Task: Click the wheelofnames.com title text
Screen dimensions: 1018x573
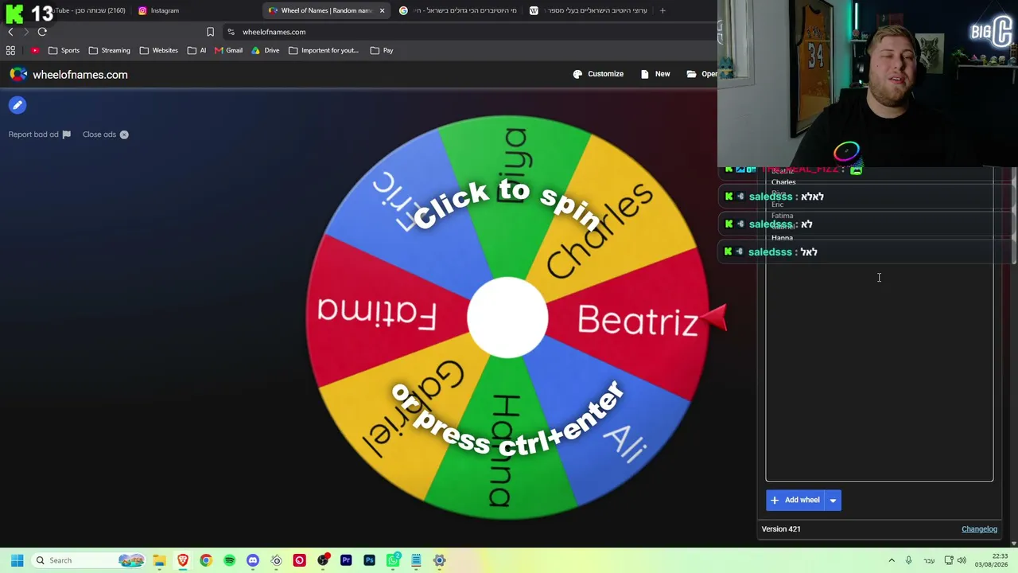Action: tap(80, 75)
